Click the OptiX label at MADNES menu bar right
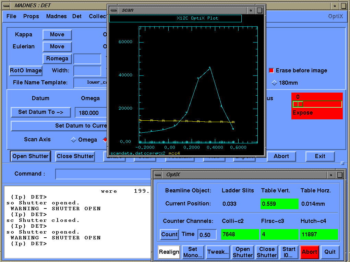The width and height of the screenshot is (350, 262). pos(335,16)
